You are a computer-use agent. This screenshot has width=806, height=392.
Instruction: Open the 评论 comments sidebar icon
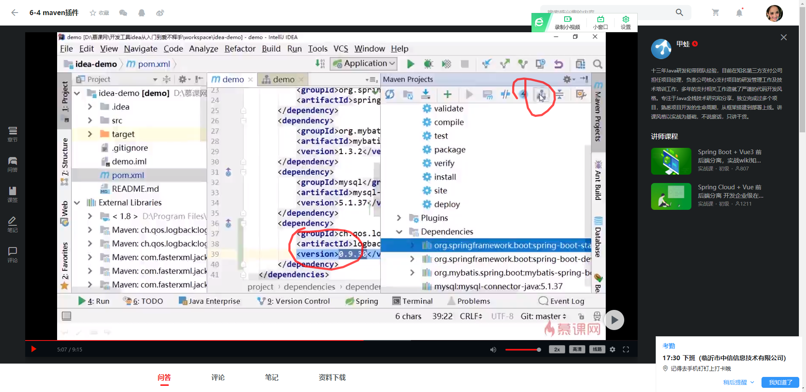click(x=13, y=255)
